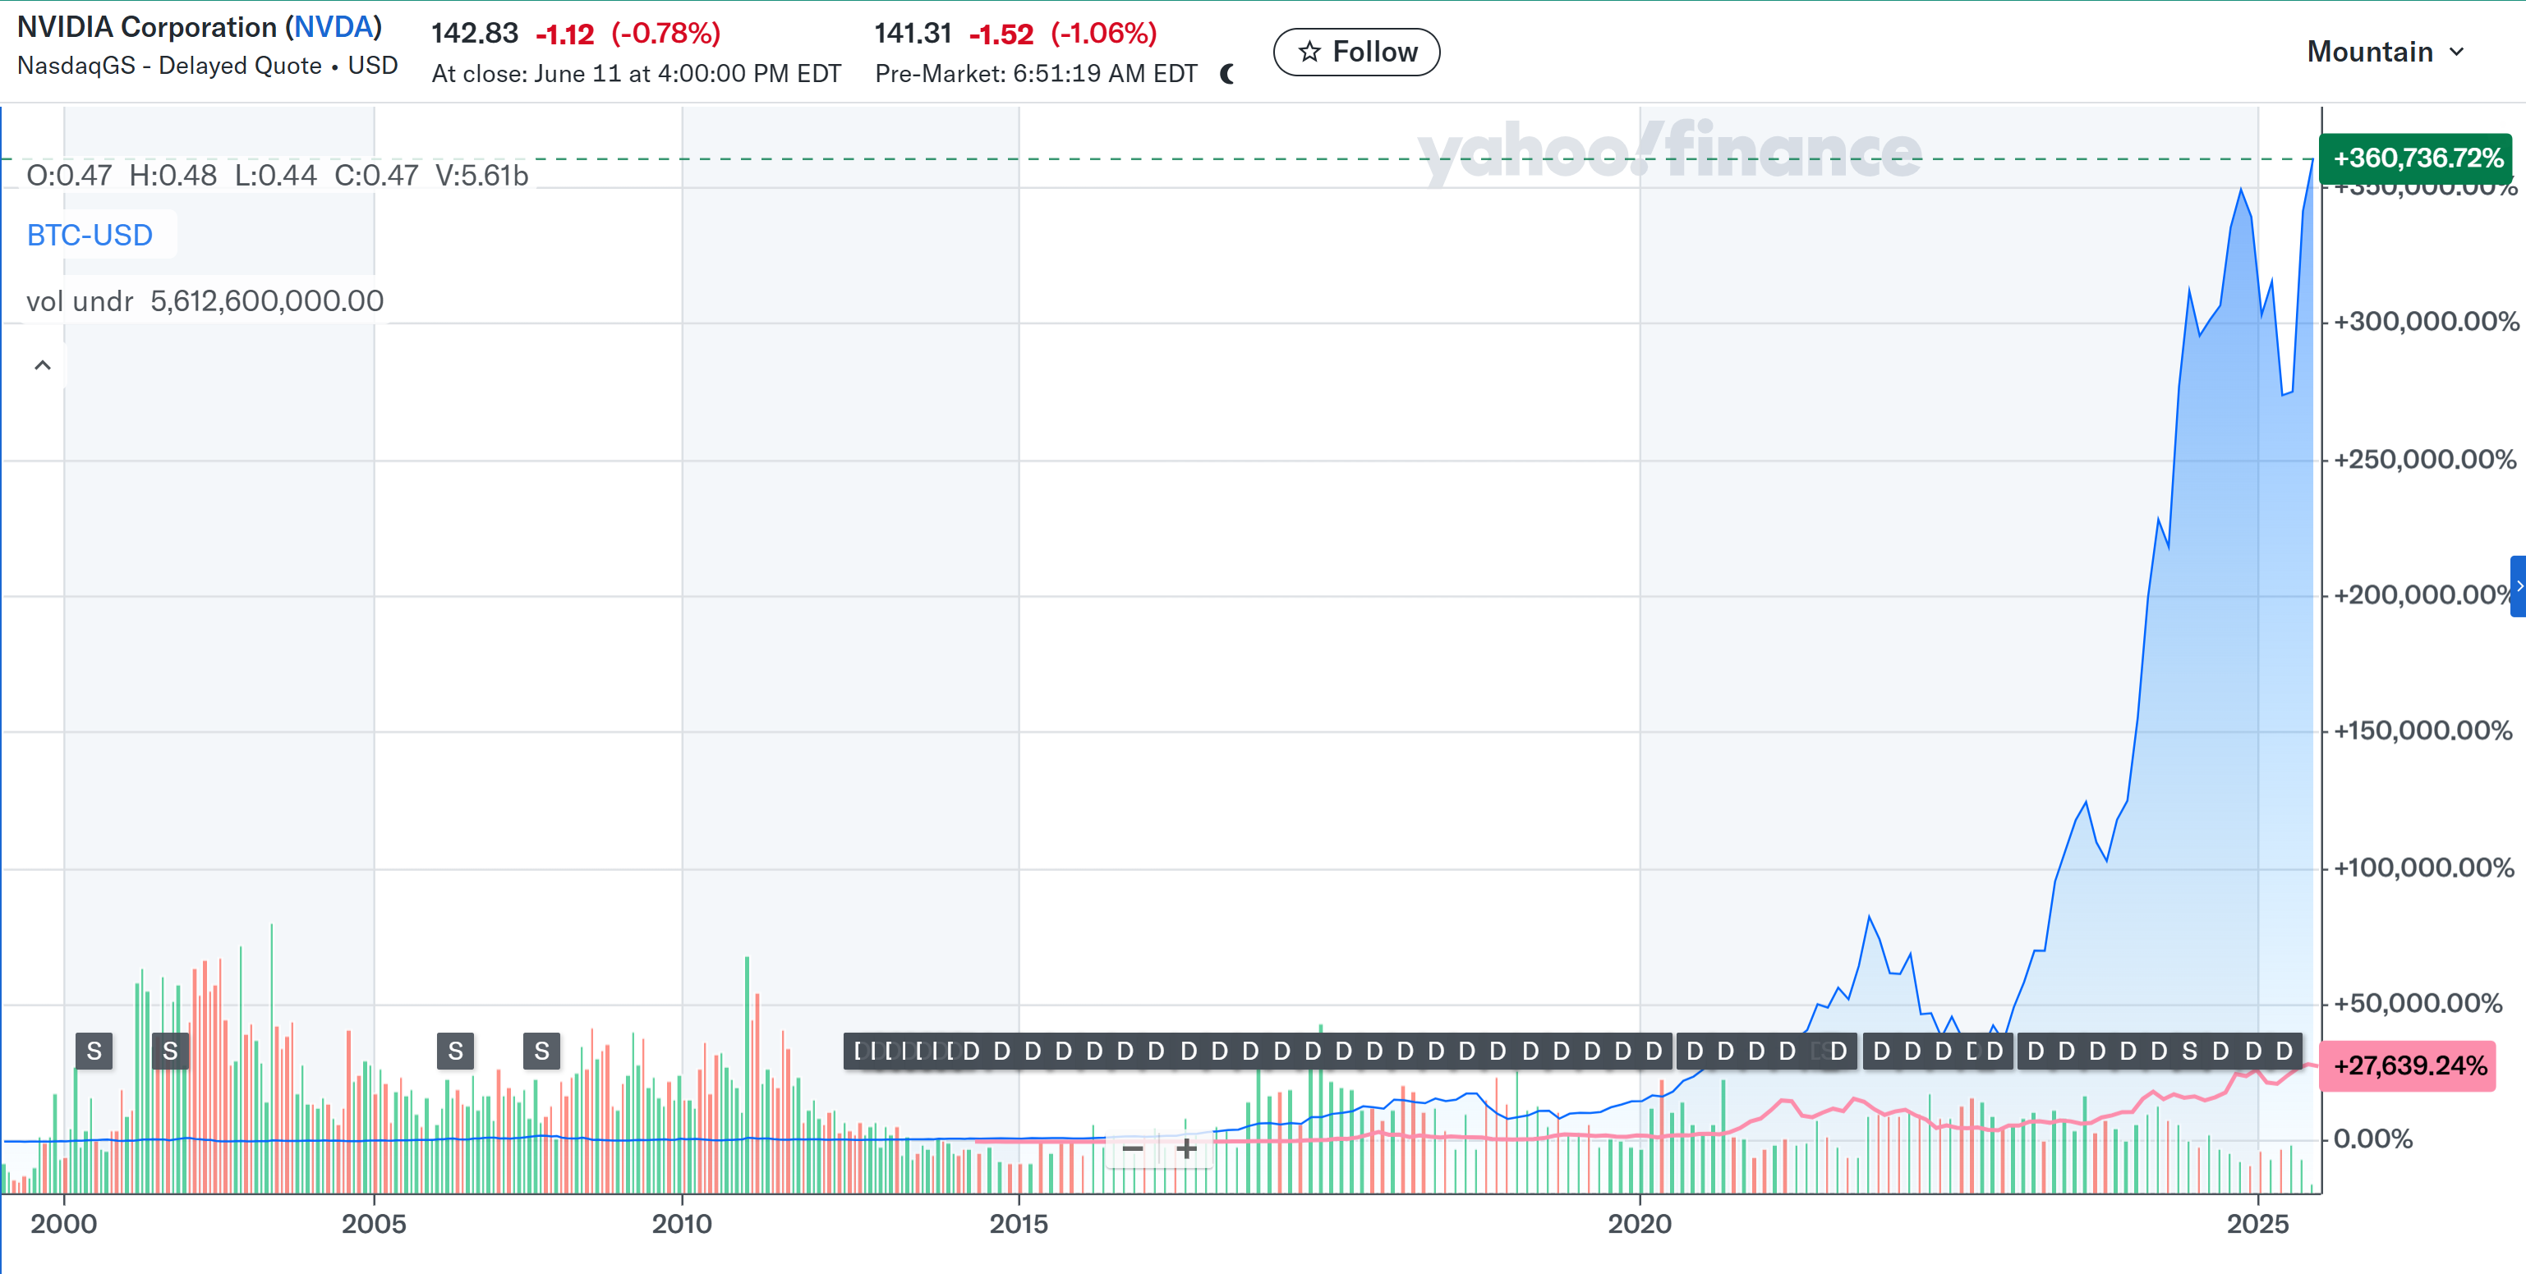Click the last dividend D marker before 2025
2526x1274 pixels.
click(2252, 1052)
